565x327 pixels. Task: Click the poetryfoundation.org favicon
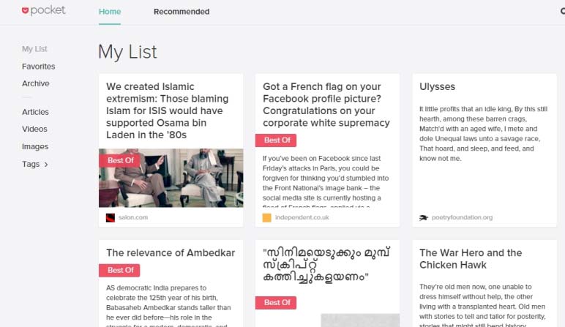(424, 217)
